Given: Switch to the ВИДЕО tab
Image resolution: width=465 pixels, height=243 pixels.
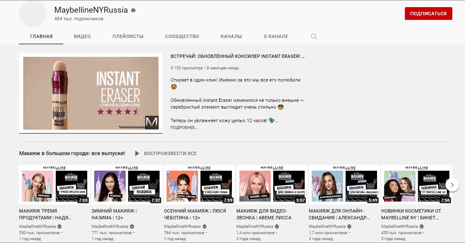Looking at the screenshot, I should pos(82,36).
